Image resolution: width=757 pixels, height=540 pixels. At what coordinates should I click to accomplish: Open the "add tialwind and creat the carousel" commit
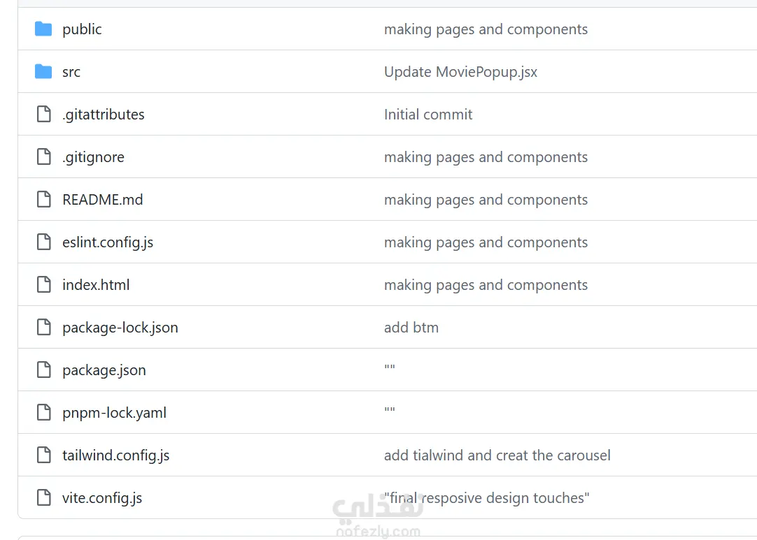(x=497, y=455)
